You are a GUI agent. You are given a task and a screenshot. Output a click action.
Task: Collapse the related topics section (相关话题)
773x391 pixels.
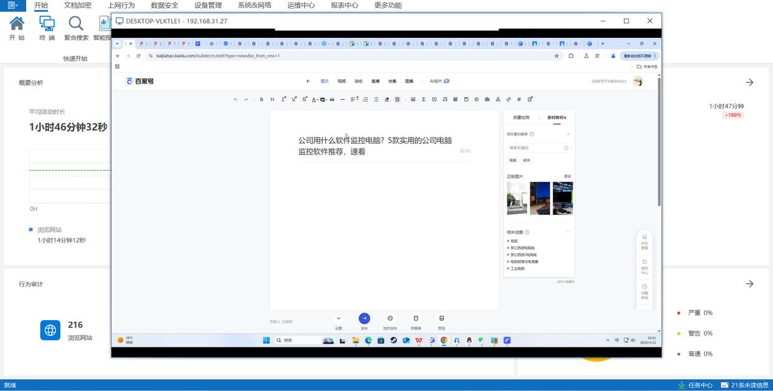pyautogui.click(x=568, y=232)
